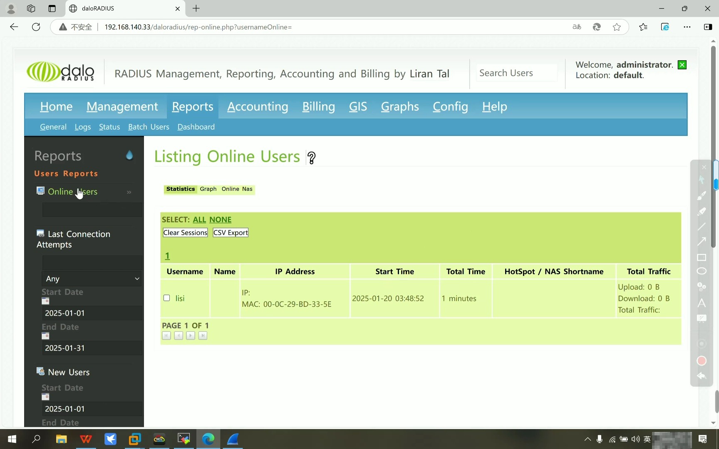Open the Config menu

[451, 106]
